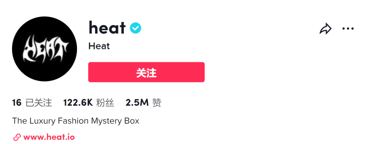Open the three-dot more options menu
385x144 pixels.
point(348,28)
